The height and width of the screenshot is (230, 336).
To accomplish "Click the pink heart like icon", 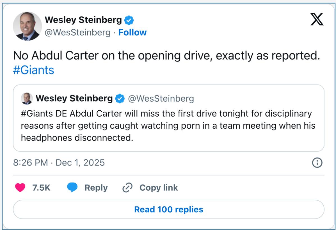I will [20, 188].
